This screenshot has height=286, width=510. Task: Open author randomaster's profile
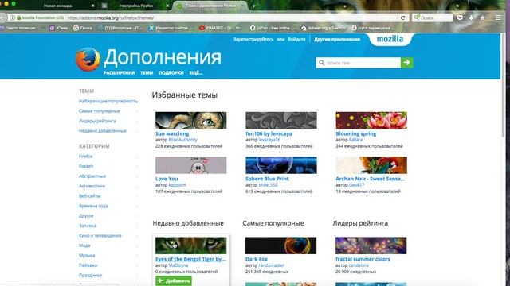coord(271,265)
